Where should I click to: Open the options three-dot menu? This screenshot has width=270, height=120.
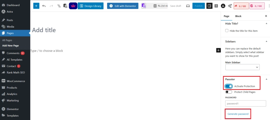click(269, 6)
